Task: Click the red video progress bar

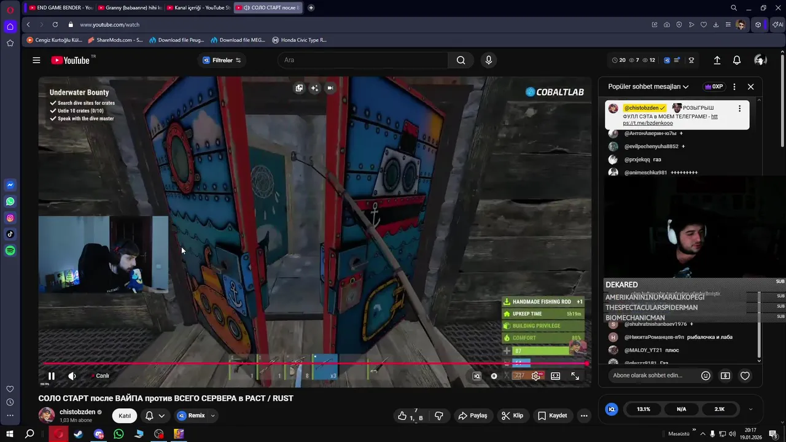Action: tap(313, 363)
